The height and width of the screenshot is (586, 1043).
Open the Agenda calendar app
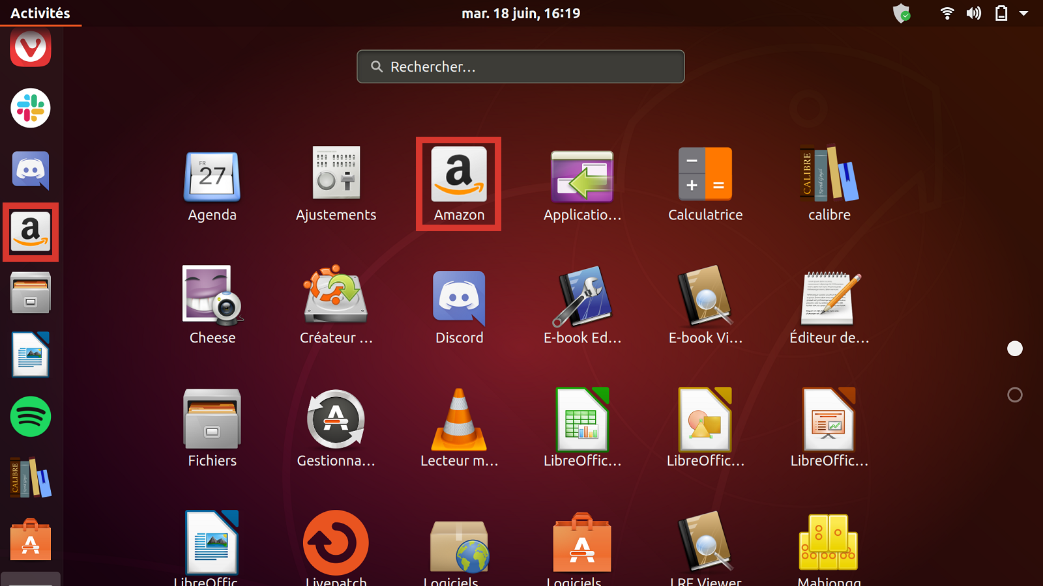point(211,176)
